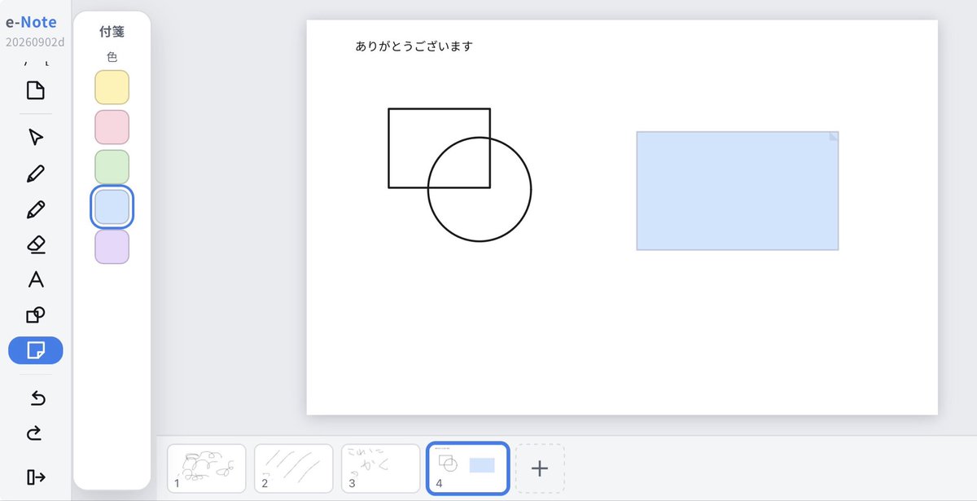Open page 1 thumbnail
Screen dimensions: 977x501
pyautogui.click(x=206, y=468)
